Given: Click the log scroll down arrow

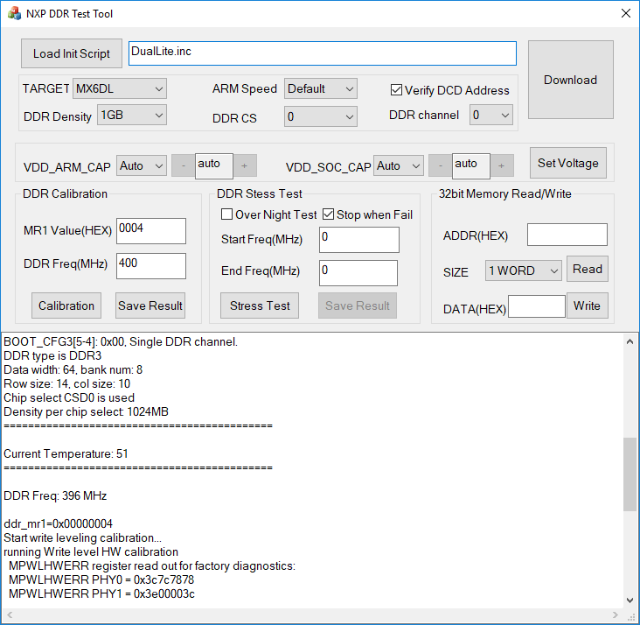Looking at the screenshot, I should pos(630,600).
